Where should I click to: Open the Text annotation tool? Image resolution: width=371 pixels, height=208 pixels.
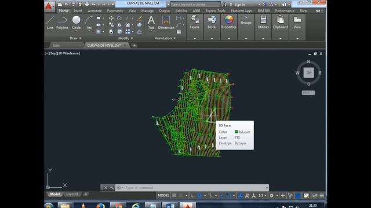pyautogui.click(x=151, y=23)
